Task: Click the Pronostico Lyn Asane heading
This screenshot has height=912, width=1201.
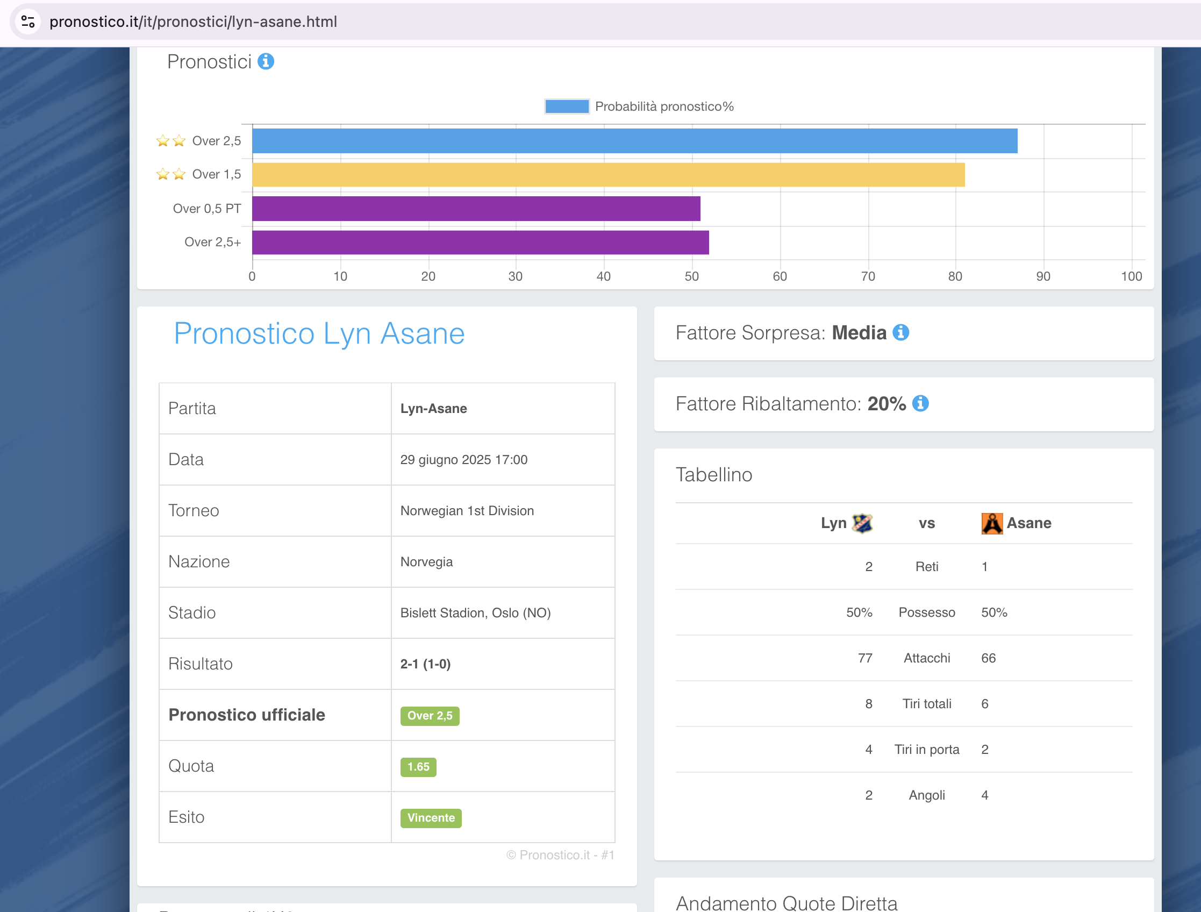Action: point(319,333)
